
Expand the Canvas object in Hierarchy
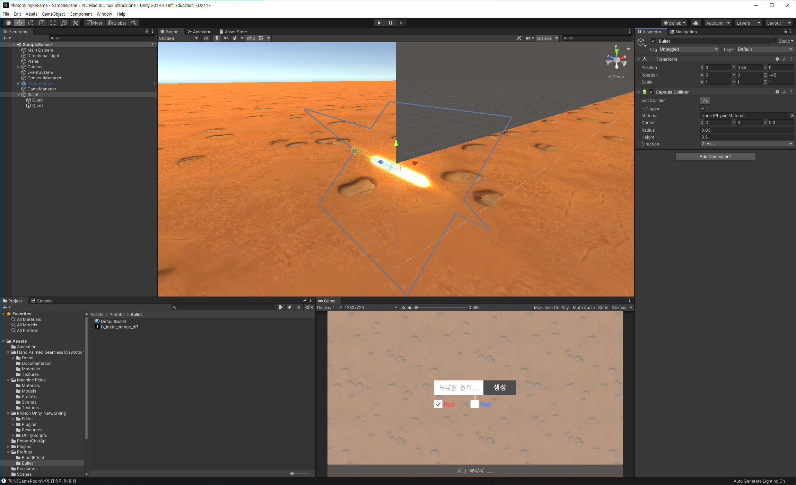[18, 67]
